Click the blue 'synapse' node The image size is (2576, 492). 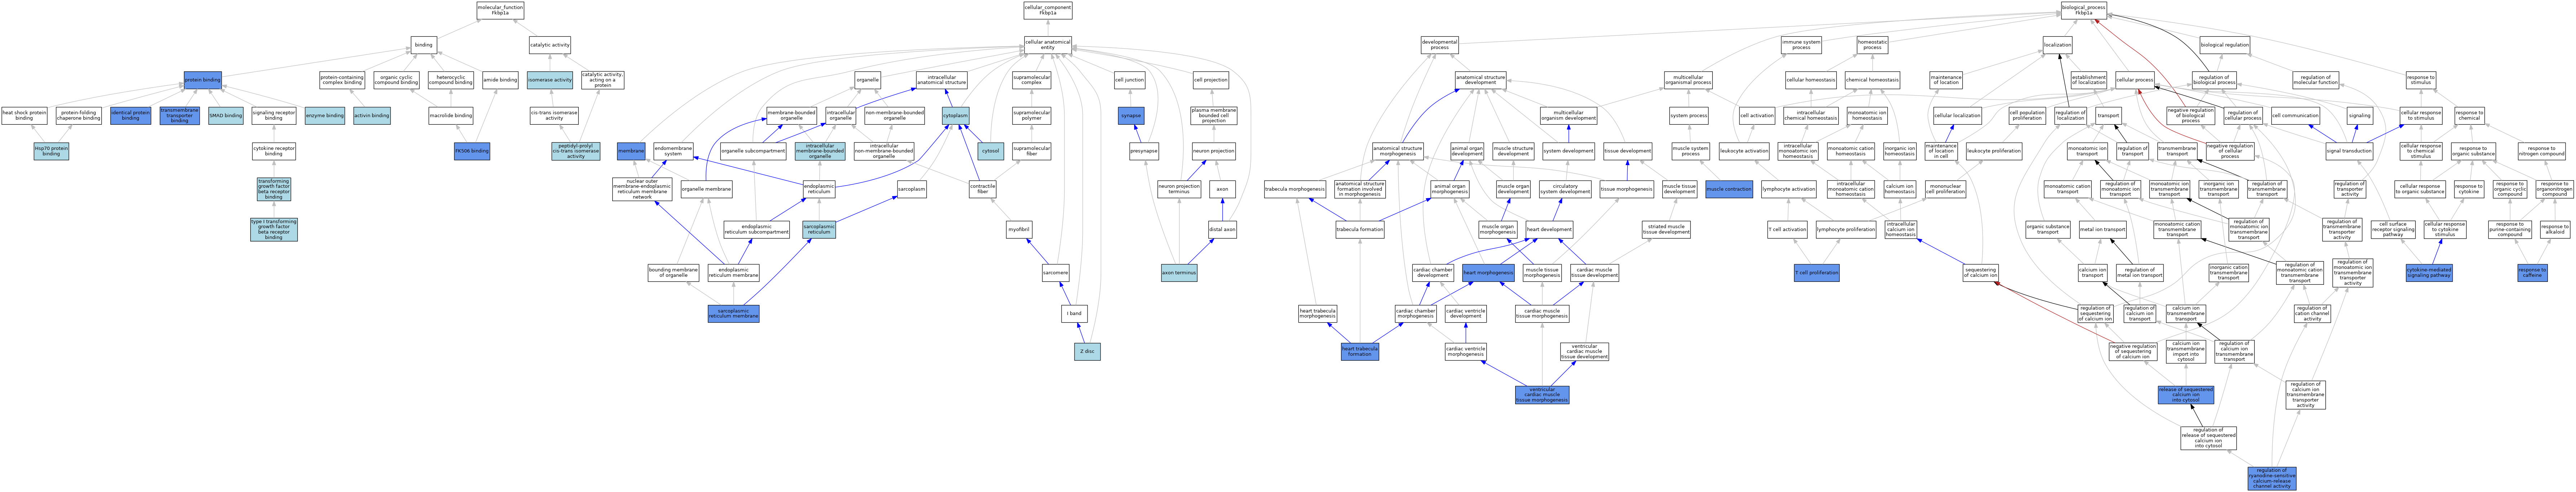click(1131, 116)
